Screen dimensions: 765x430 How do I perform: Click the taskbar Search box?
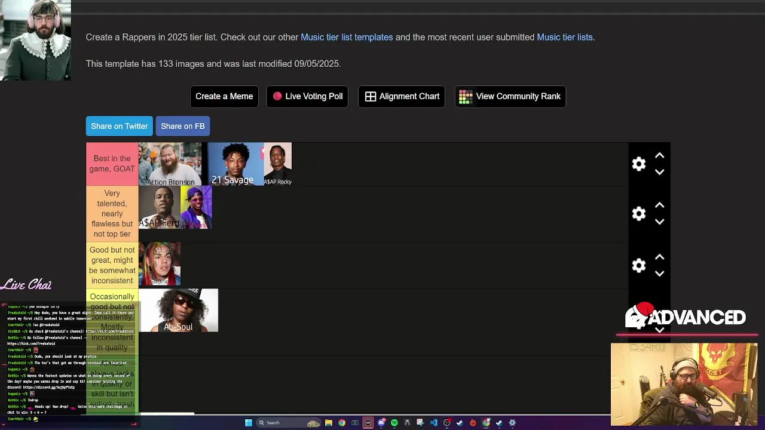[288, 423]
